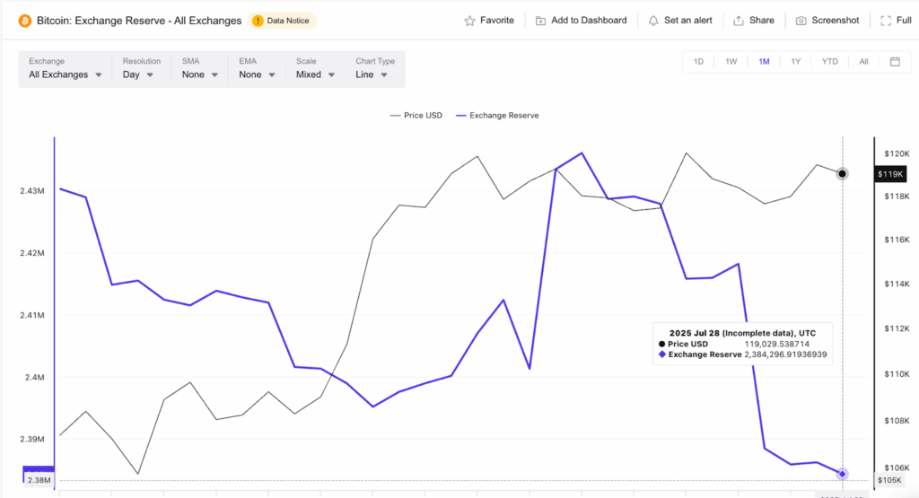Click the Data Notice badge

coord(283,21)
